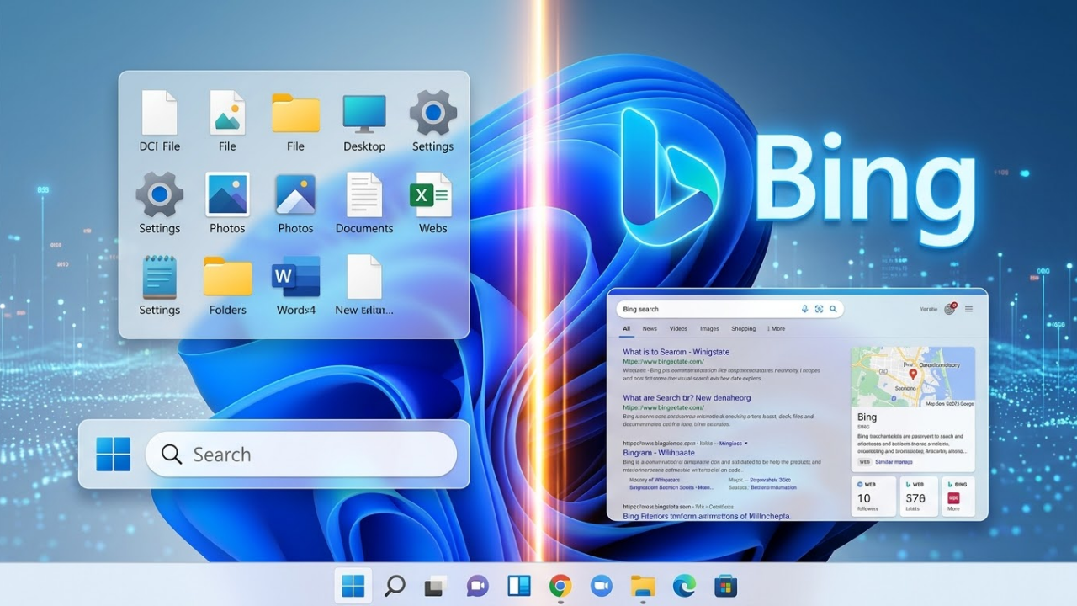
Task: Click 'Similar monaps' link in Bing card
Action: point(893,462)
